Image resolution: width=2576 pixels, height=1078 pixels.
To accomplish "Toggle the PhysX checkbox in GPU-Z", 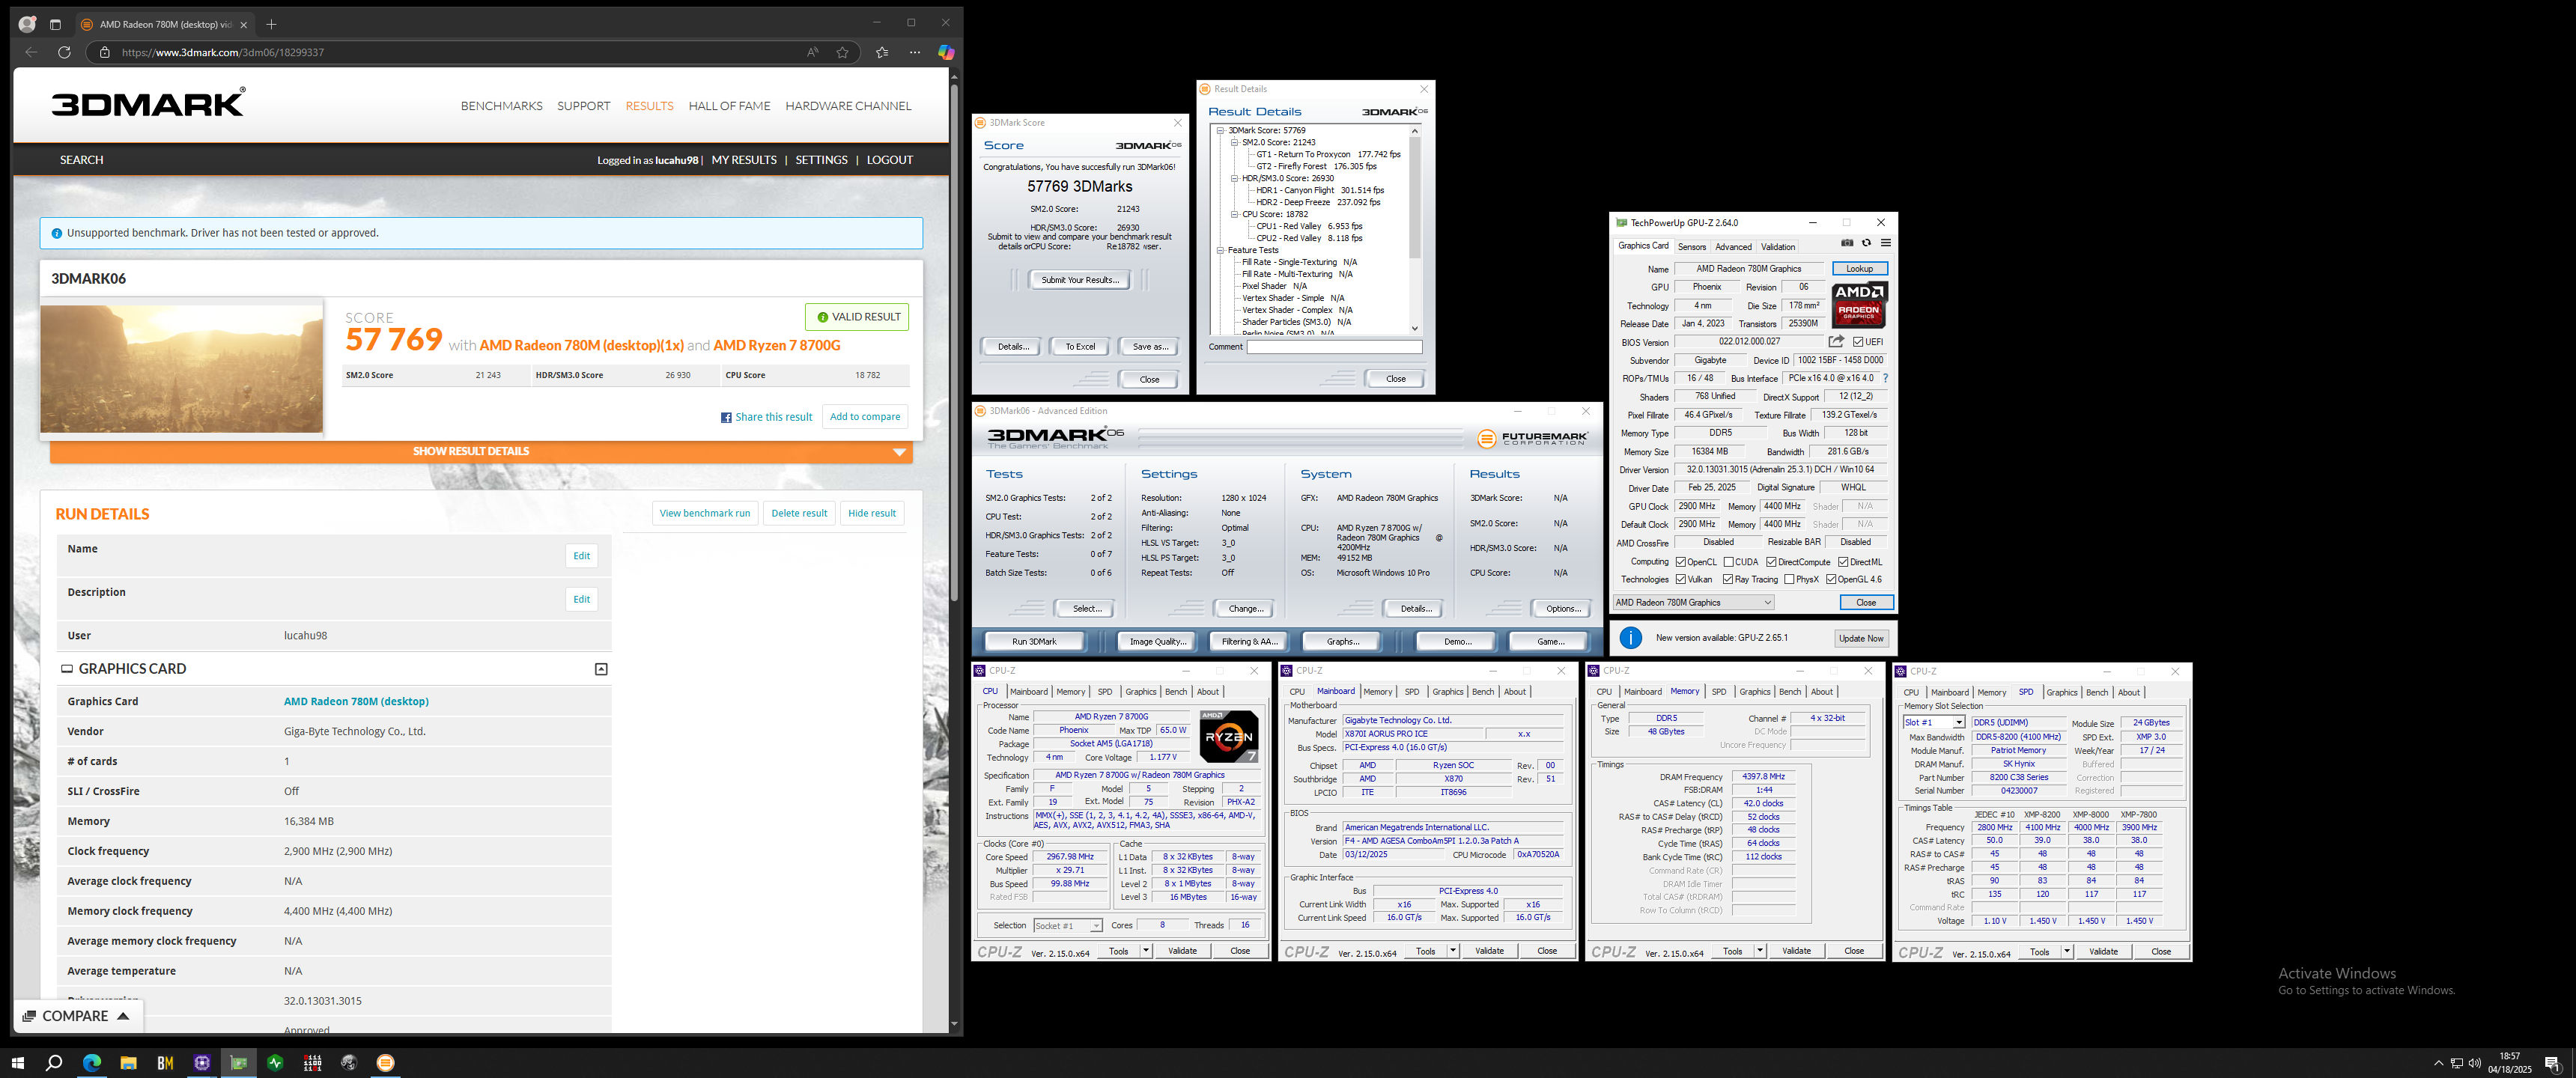I will [1789, 580].
